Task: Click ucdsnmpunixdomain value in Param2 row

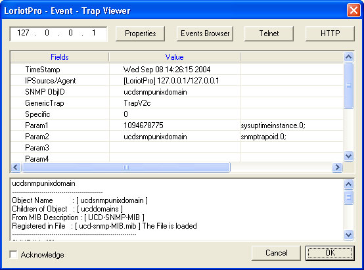Action: [155, 137]
